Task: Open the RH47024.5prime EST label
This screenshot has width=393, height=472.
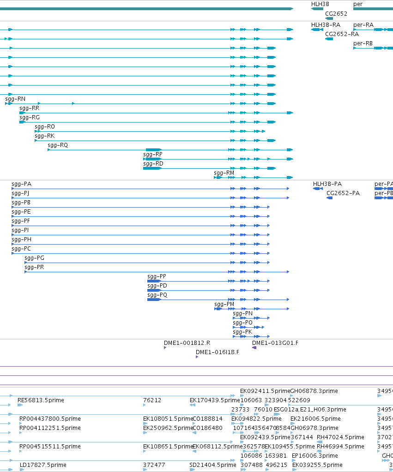Action: click(340, 437)
